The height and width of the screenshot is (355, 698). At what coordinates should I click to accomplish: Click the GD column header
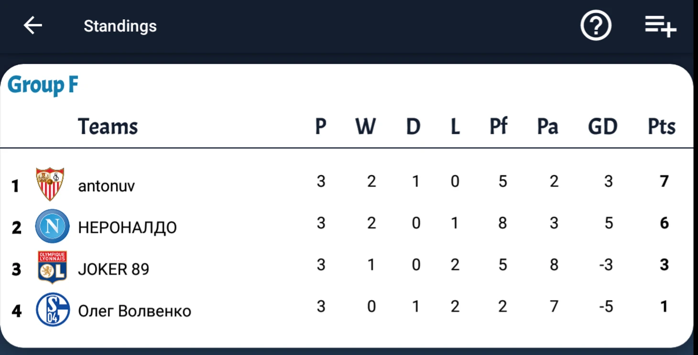click(x=602, y=127)
